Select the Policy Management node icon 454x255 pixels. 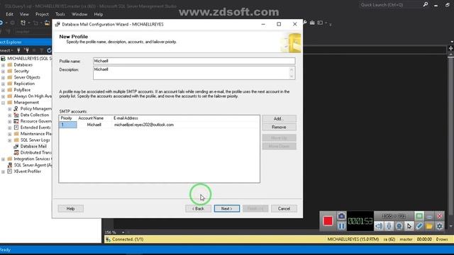pos(16,108)
